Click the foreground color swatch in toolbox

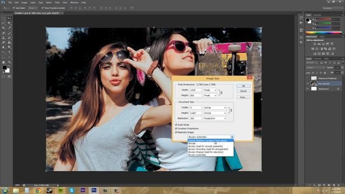tap(4, 67)
